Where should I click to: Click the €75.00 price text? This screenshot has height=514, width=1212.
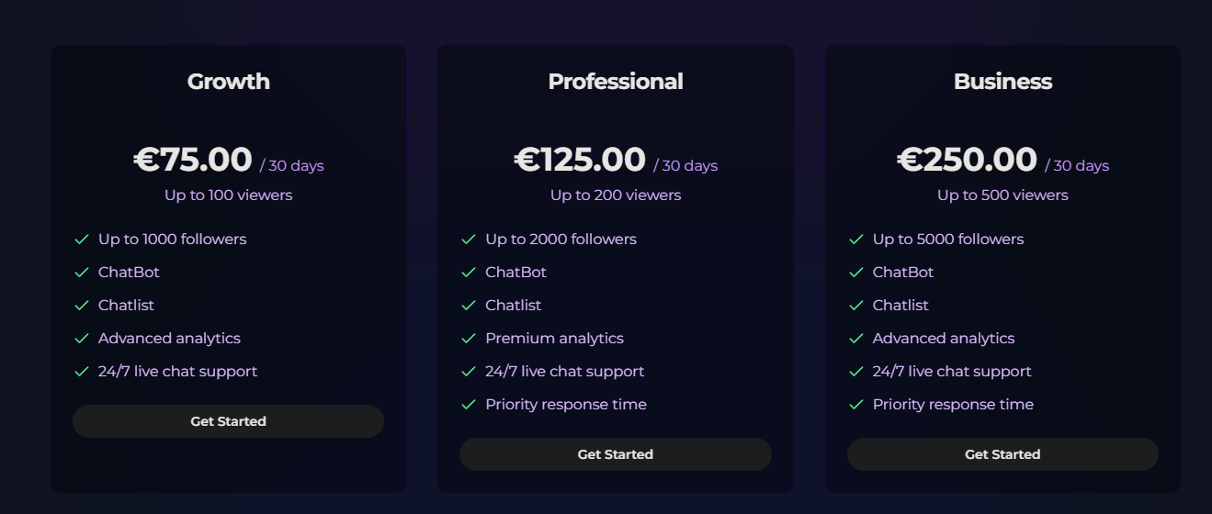(193, 160)
